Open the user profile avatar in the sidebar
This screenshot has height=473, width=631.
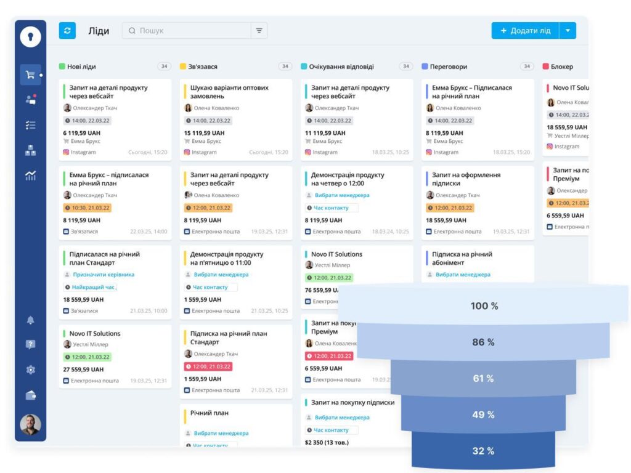click(30, 424)
